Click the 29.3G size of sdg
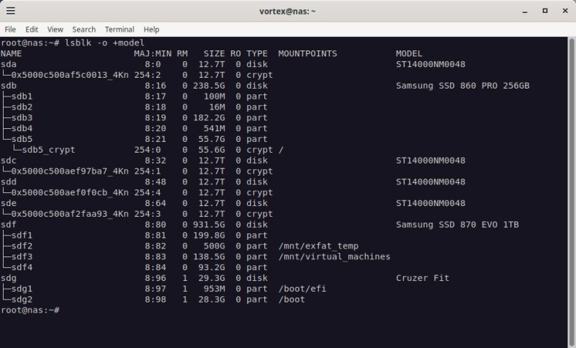The width and height of the screenshot is (576, 348). coord(212,278)
